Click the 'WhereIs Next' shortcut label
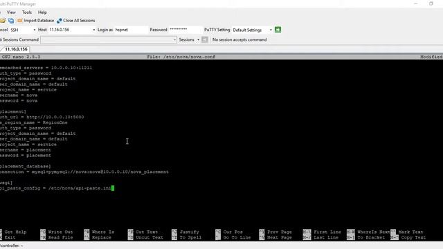Screen dimensions: 443x249 click(x=374, y=232)
